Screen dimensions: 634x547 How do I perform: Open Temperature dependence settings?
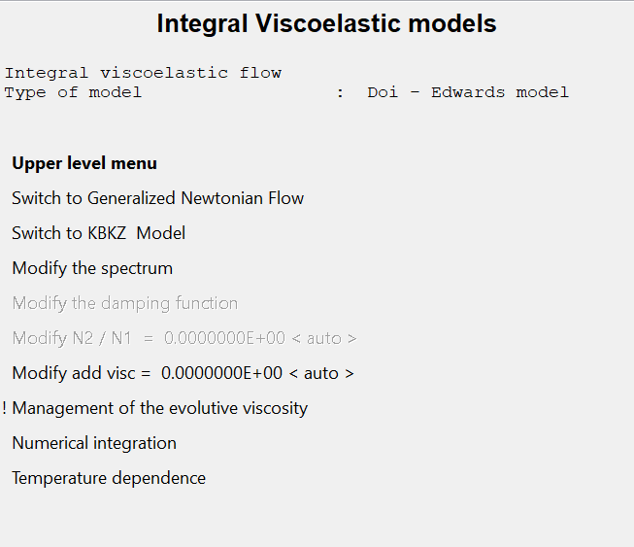(109, 478)
